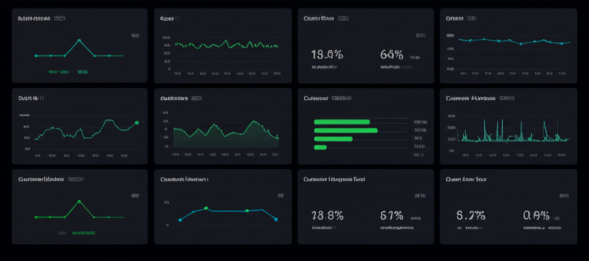The image size is (589, 261).
Task: Click the shortest green horizontal bar
Action: (320, 147)
